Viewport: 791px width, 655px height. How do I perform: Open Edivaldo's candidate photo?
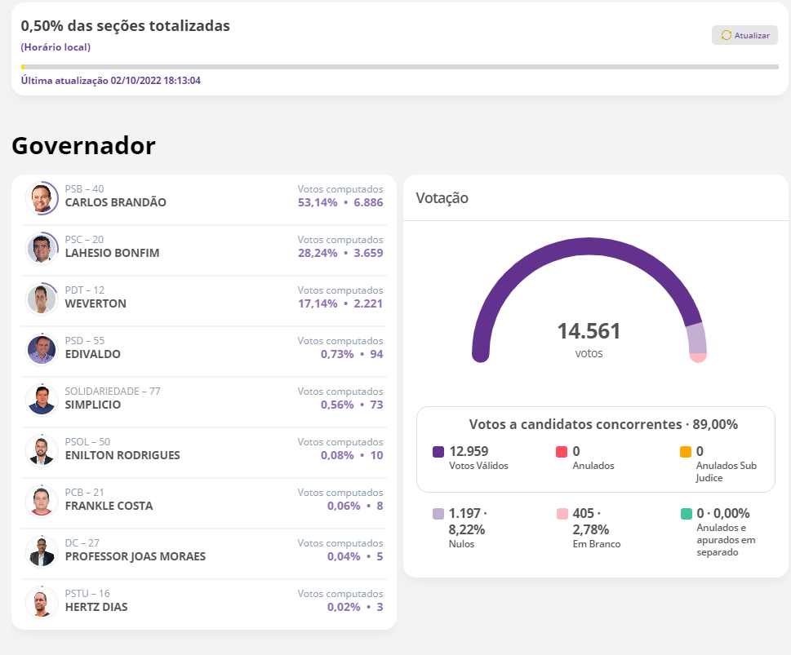pyautogui.click(x=41, y=350)
